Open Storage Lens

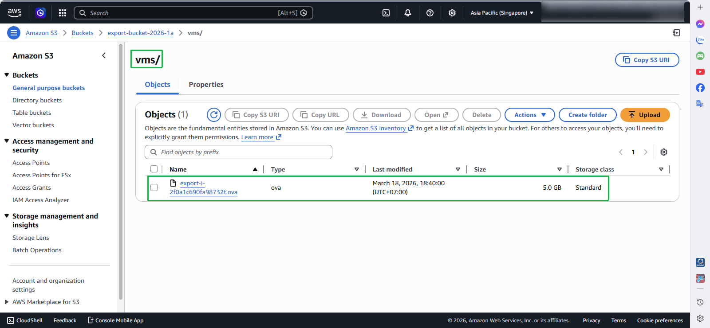click(x=31, y=238)
